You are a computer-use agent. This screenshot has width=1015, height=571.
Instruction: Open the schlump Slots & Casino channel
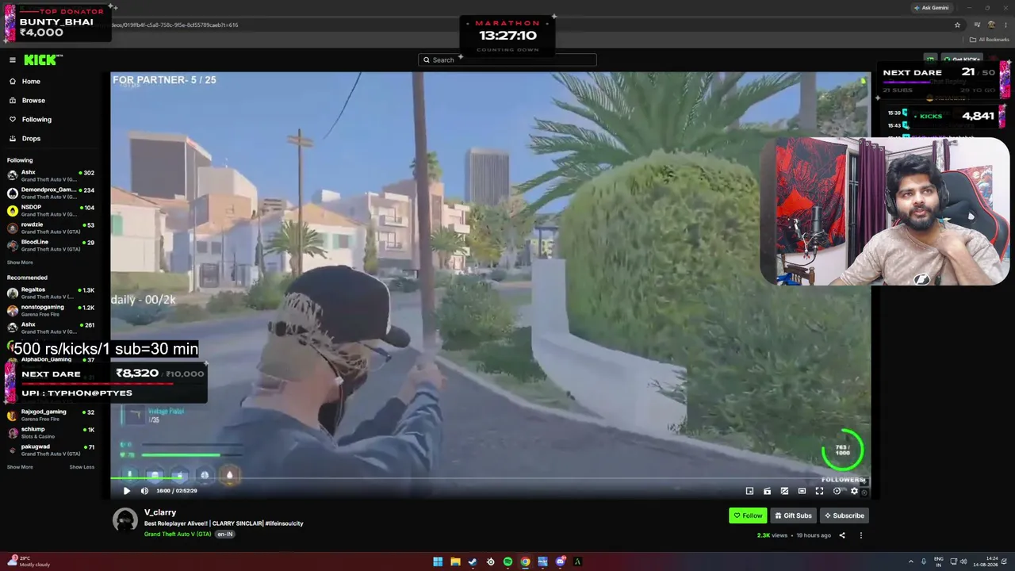52,432
